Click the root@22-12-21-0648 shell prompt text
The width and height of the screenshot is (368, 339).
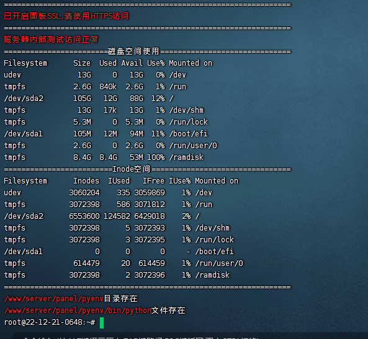tap(50, 322)
